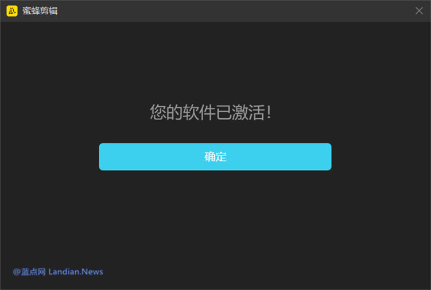431x290 pixels.
Task: Click the 蜜蜂 characters in the title
Action: (x=31, y=11)
